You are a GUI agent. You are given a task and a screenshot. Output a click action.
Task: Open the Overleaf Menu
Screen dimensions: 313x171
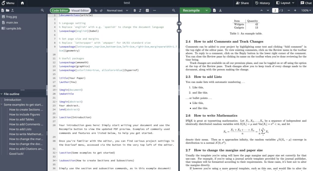(8, 3)
